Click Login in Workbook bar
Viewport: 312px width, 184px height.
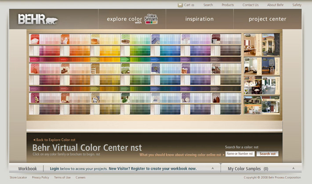click(x=54, y=169)
